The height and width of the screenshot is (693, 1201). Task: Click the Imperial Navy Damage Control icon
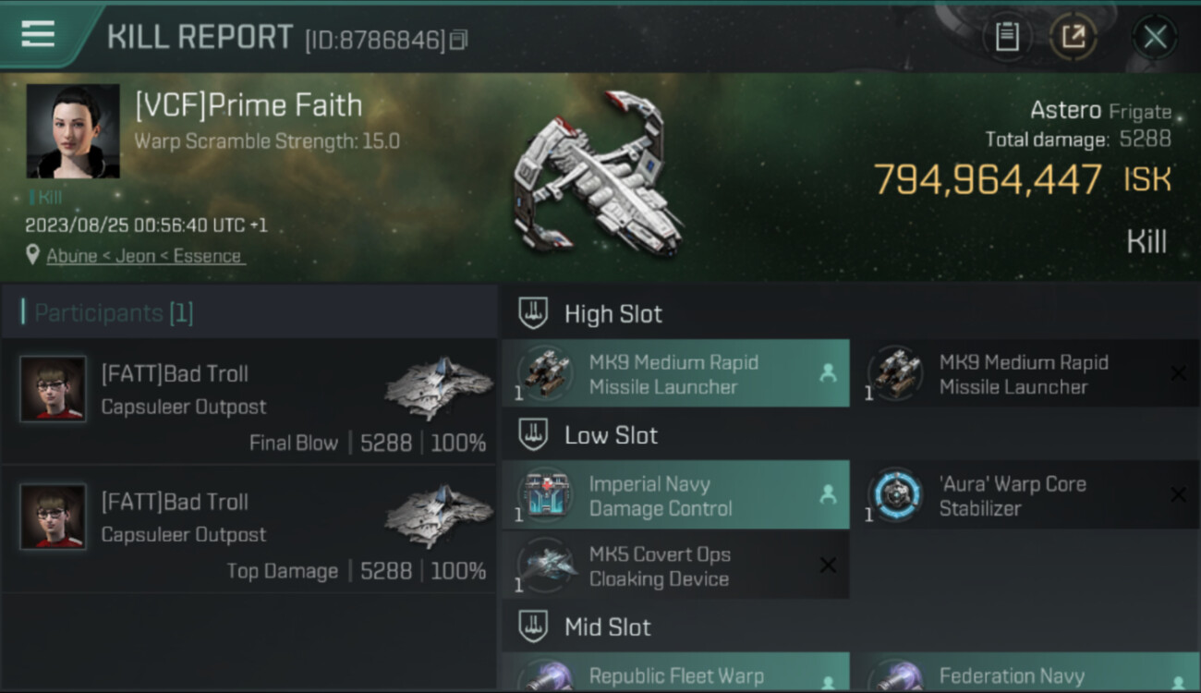(544, 494)
